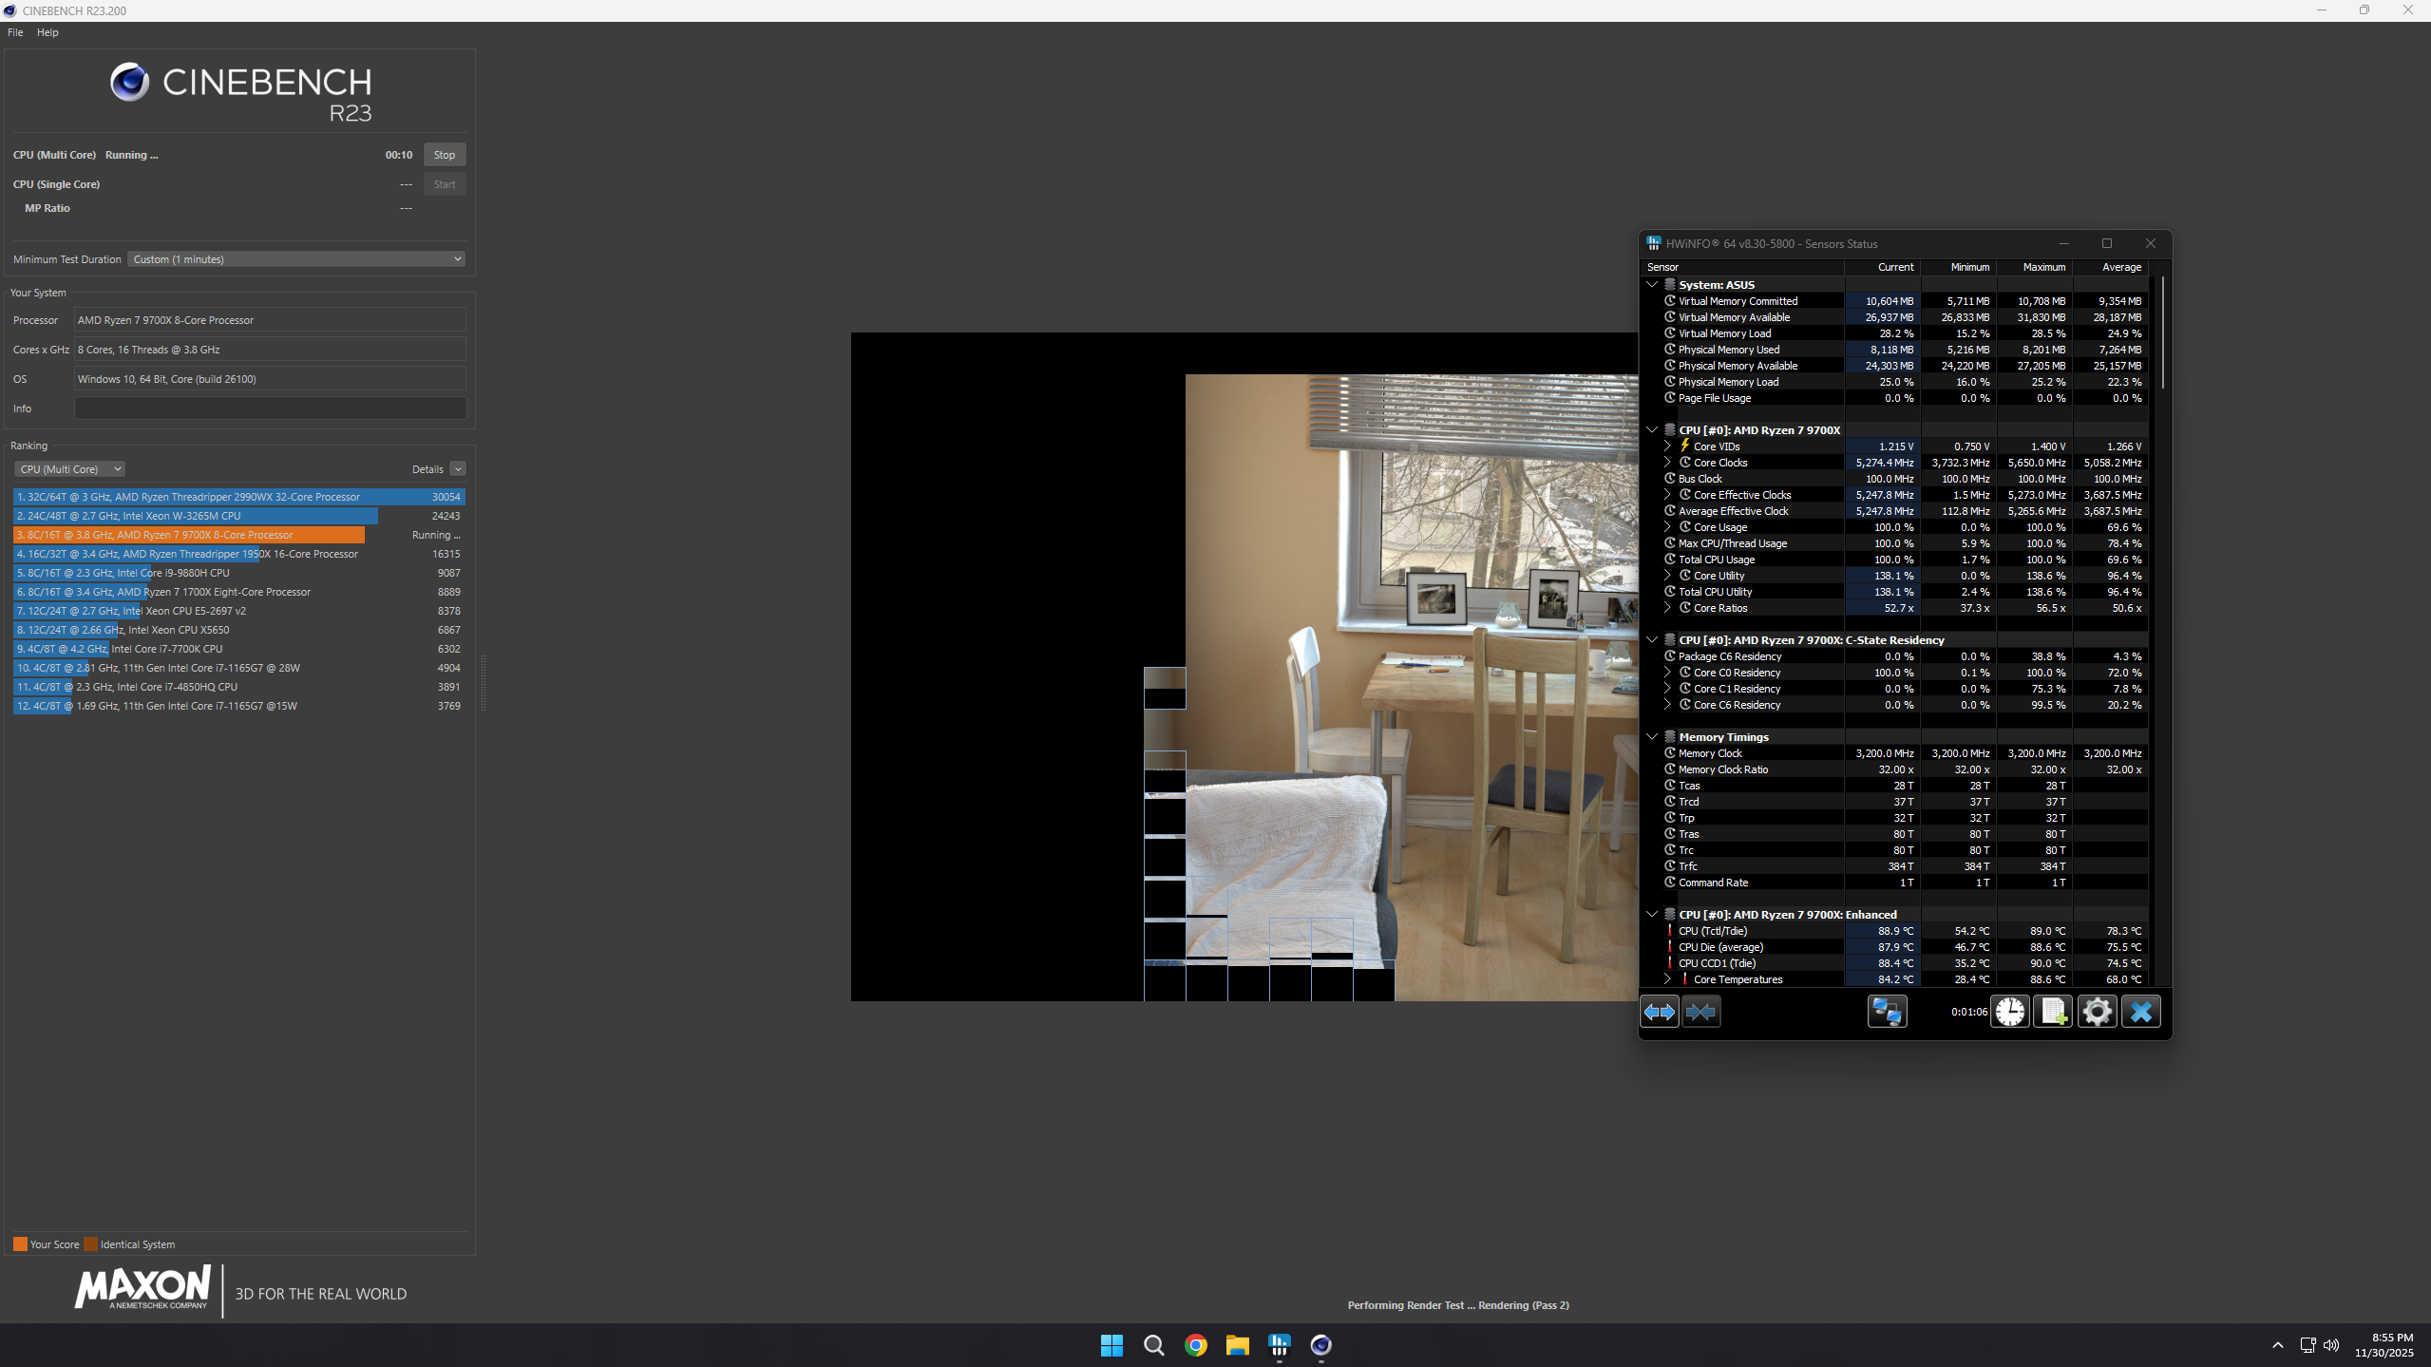
Task: Collapse CPU [#0] AMD Ryzen 7 9700X group
Action: click(1652, 429)
